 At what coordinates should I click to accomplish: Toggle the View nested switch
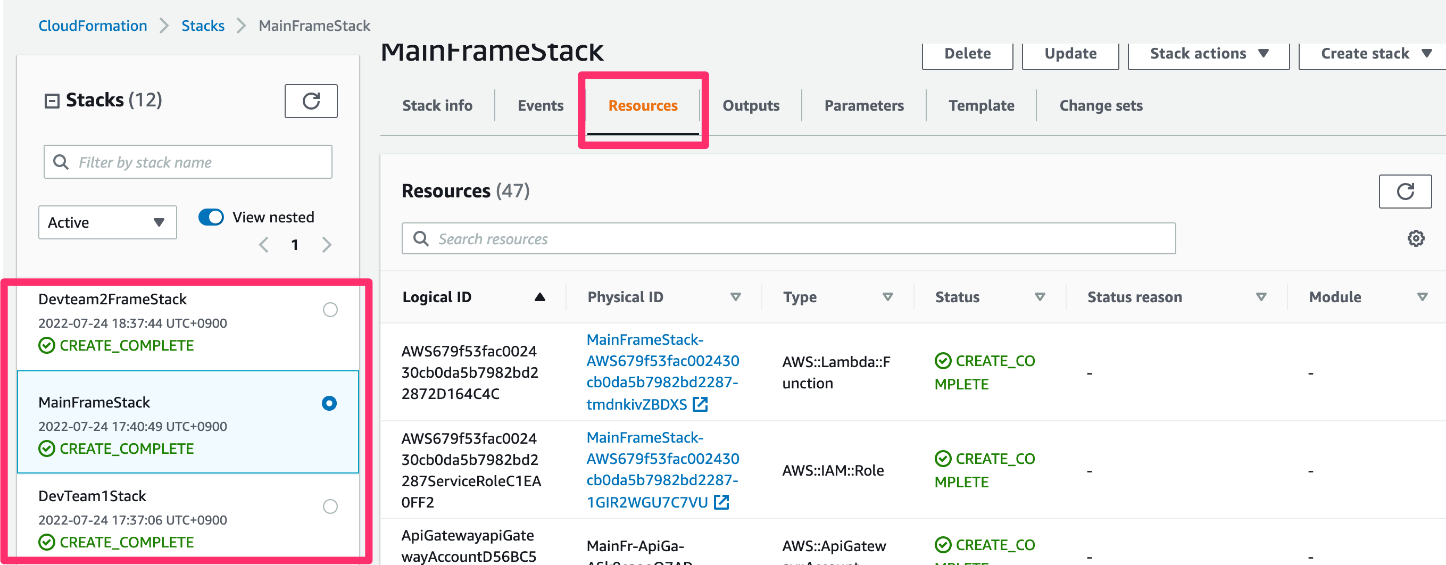tap(211, 217)
